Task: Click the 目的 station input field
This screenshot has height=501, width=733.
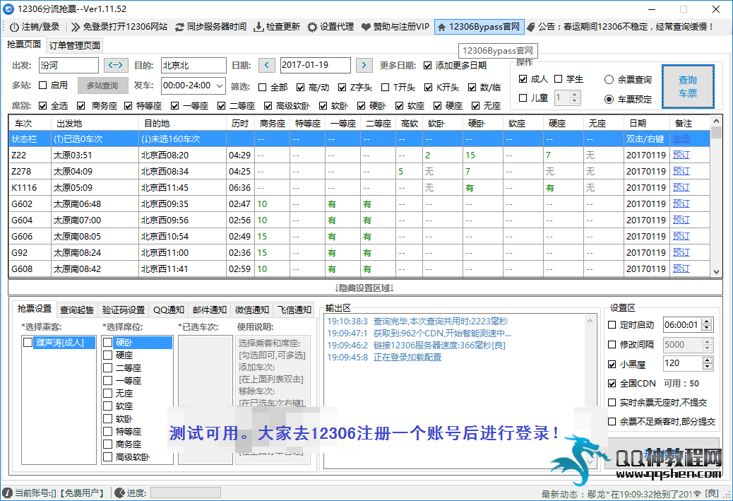Action: click(193, 65)
